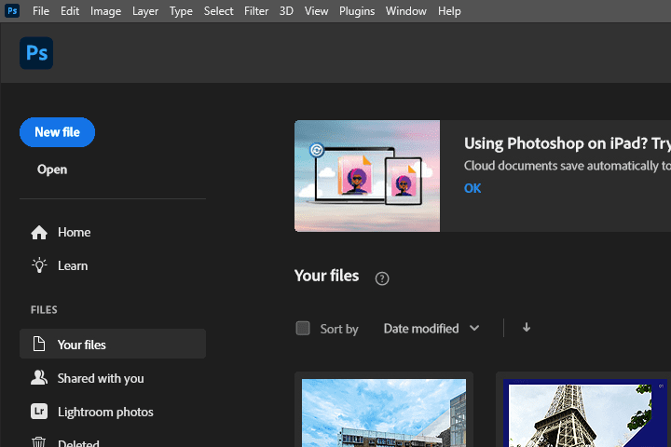This screenshot has width=671, height=447.
Task: Open the Layer menu
Action: click(x=145, y=10)
